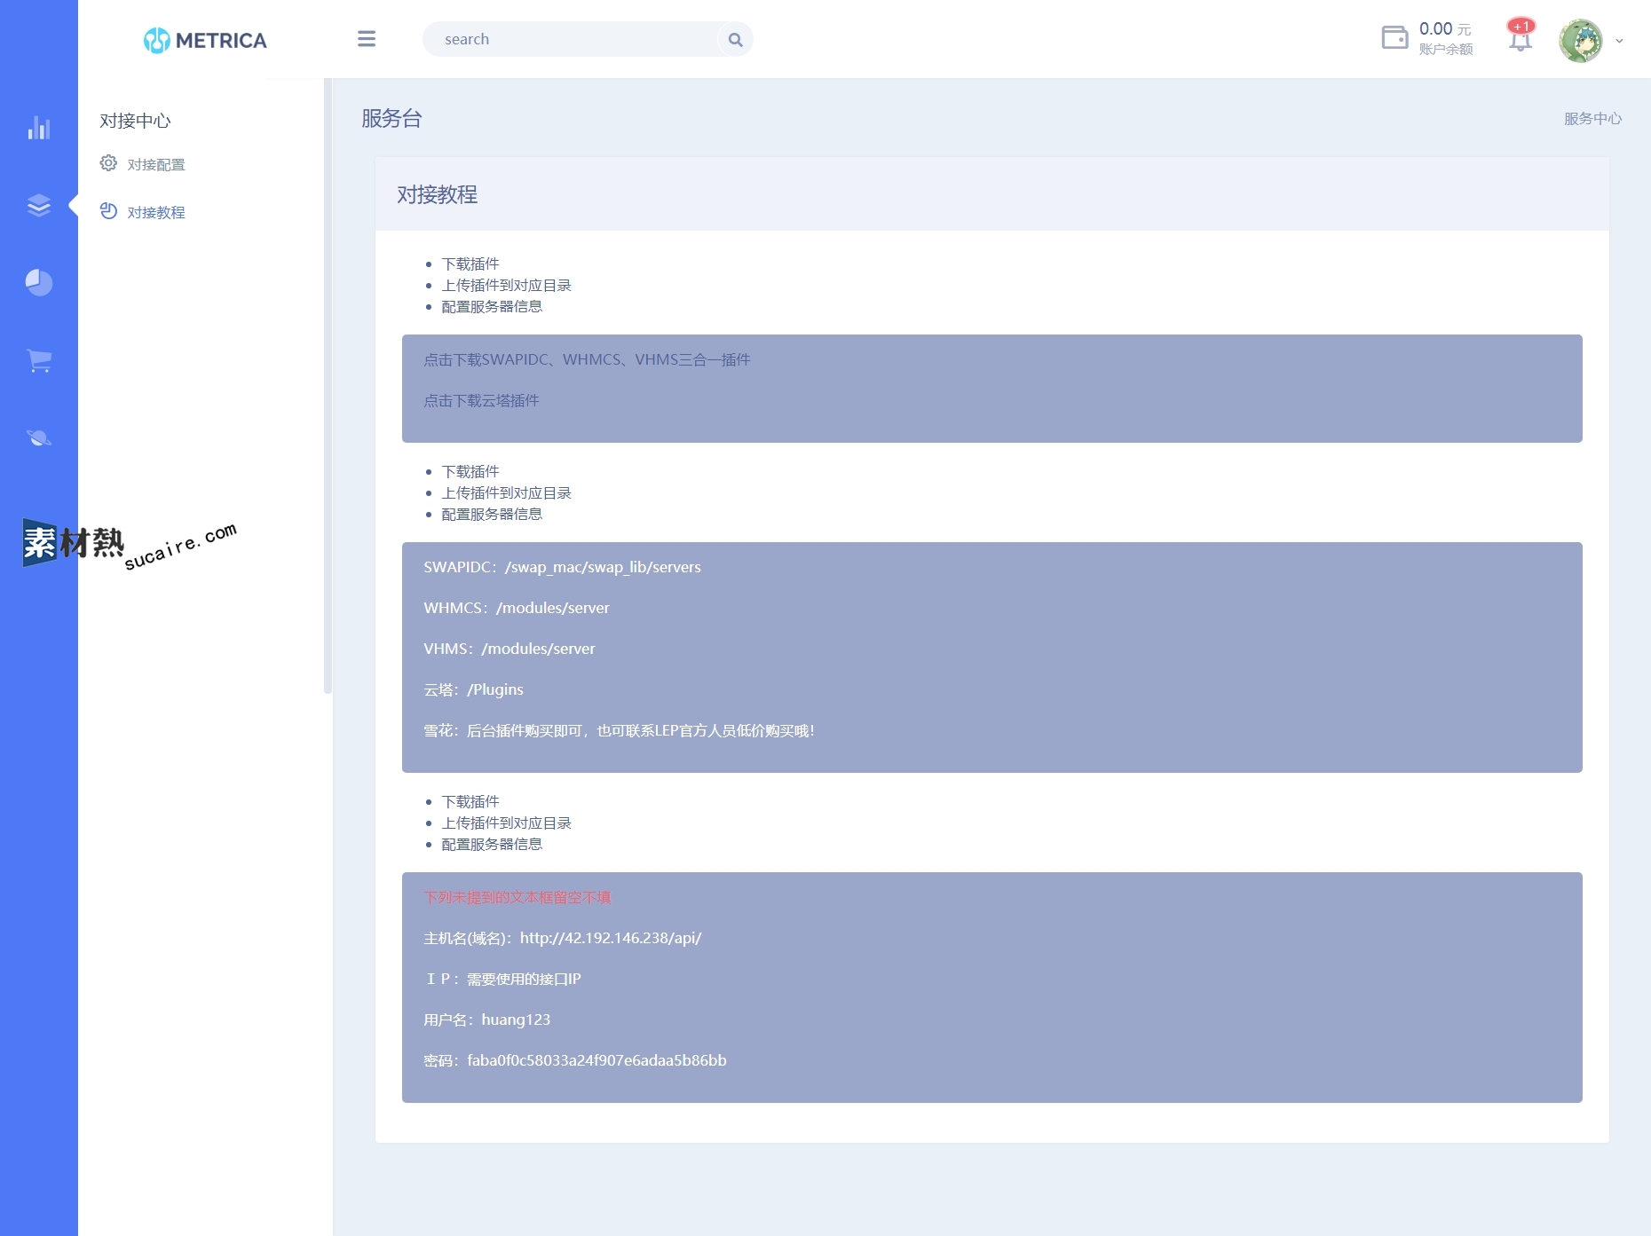Viewport: 1651px width, 1236px height.
Task: Click the user avatar picture
Action: [x=1581, y=41]
